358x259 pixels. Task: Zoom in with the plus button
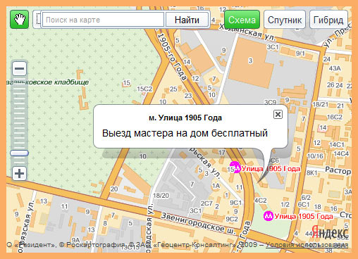[x=19, y=174]
